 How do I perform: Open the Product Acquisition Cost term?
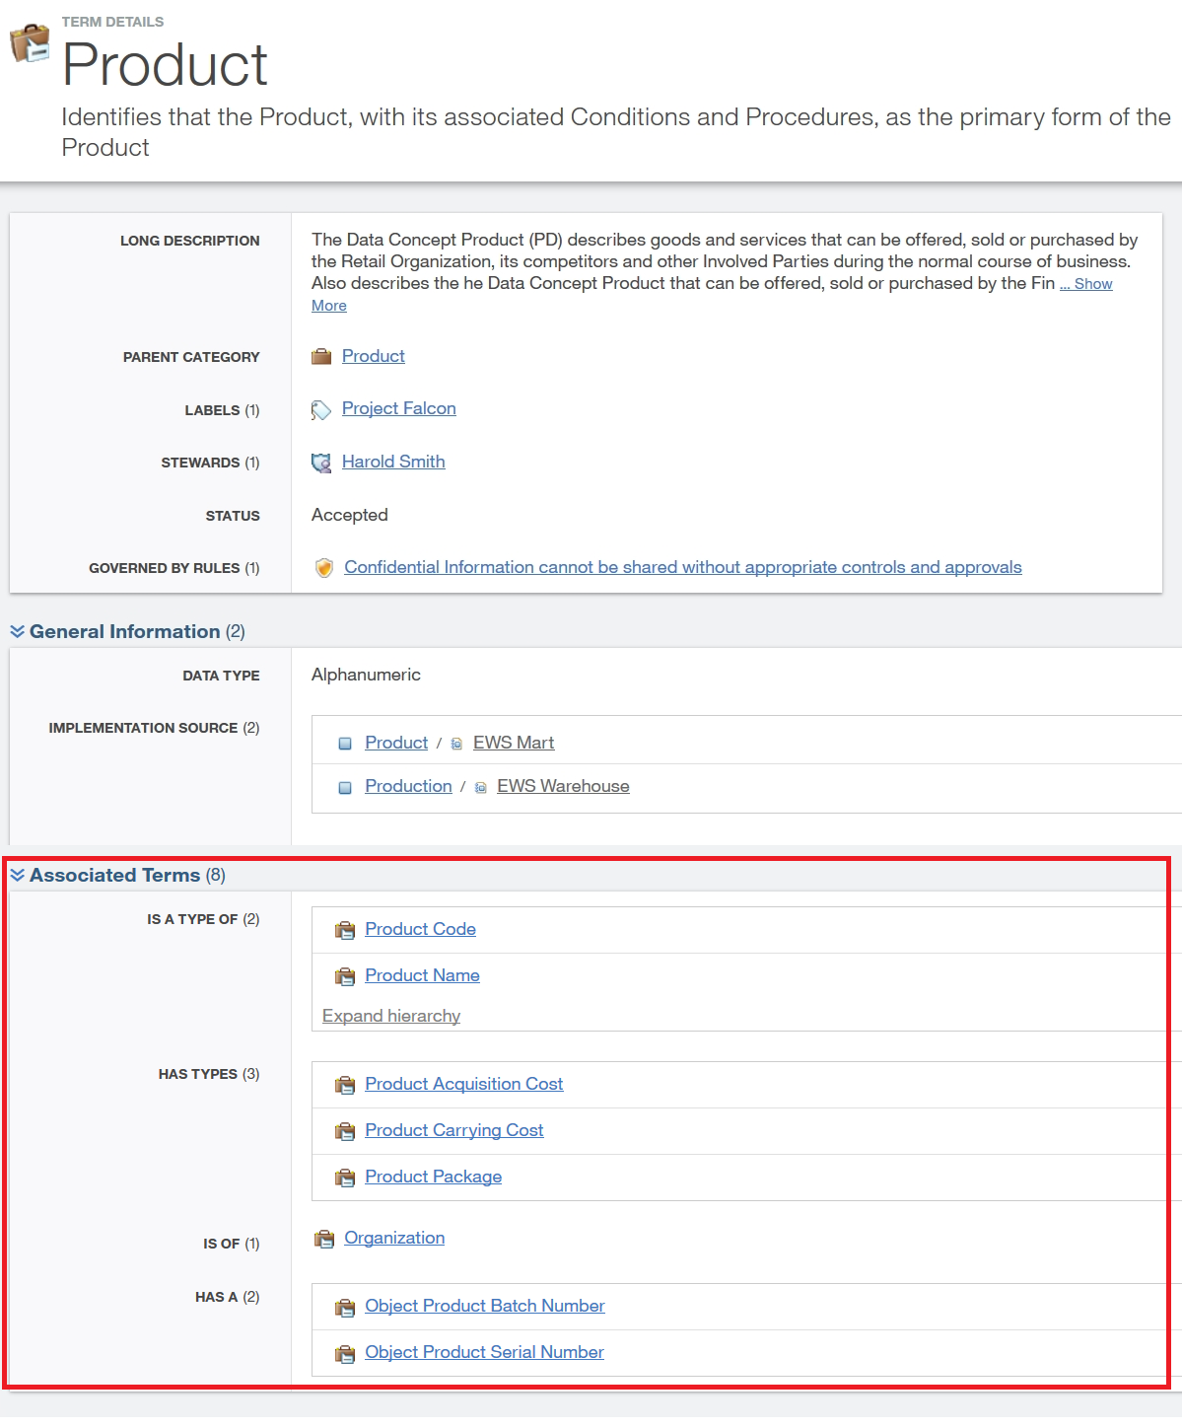(463, 1084)
